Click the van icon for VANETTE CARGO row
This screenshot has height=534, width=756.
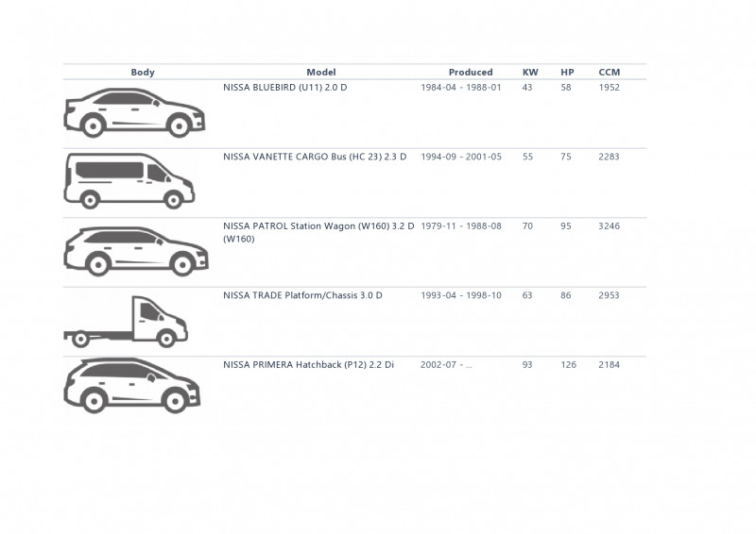129,181
